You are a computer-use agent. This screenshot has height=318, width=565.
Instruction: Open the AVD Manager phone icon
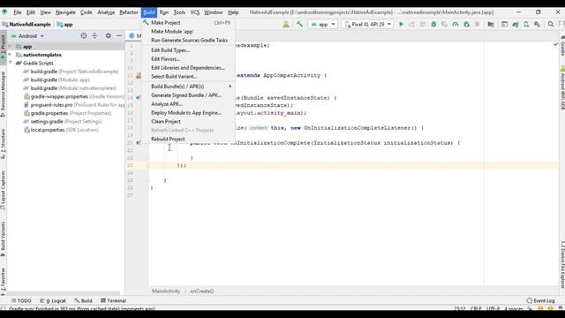526,24
